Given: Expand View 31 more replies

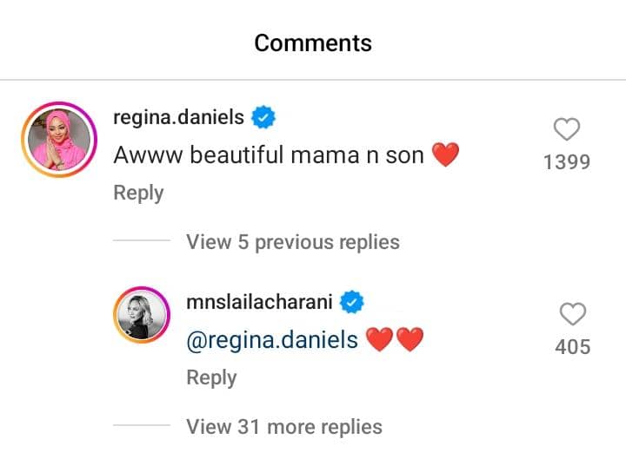Looking at the screenshot, I should coord(283,426).
